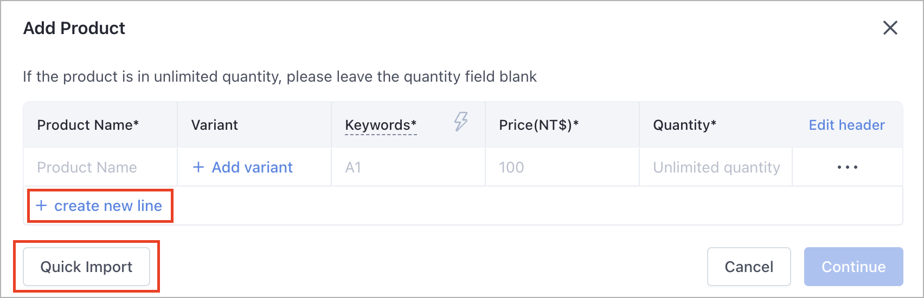Click the Product Name* column header

click(88, 125)
